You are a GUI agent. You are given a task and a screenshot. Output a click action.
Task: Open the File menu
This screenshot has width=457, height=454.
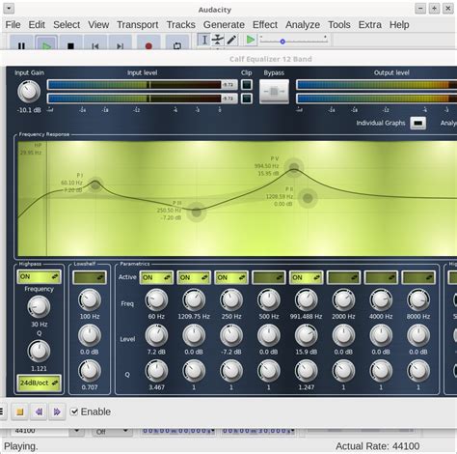click(x=13, y=25)
